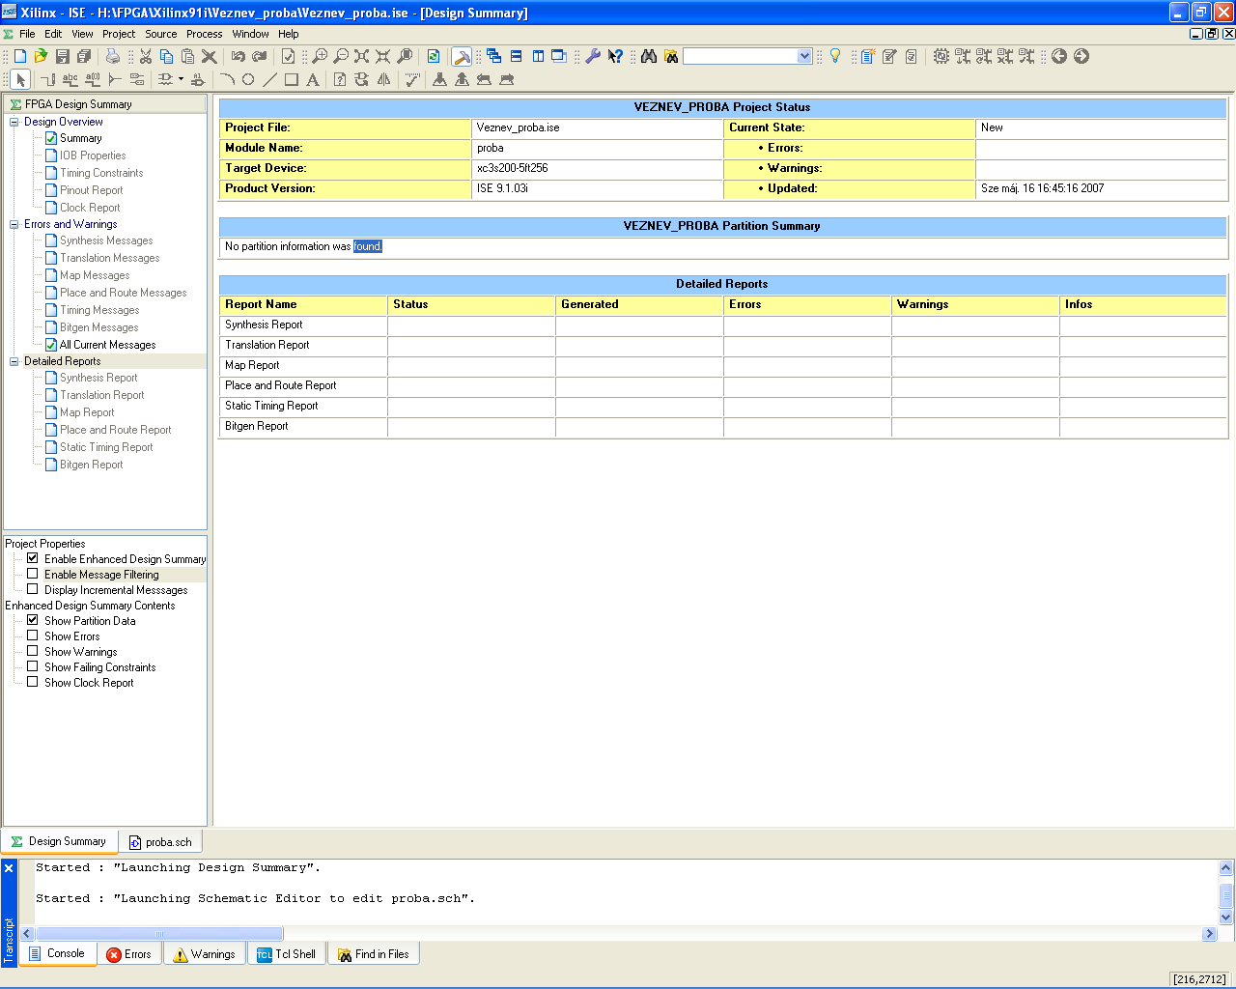Click the Find binoculars icon
The height and width of the screenshot is (989, 1236).
tap(649, 57)
